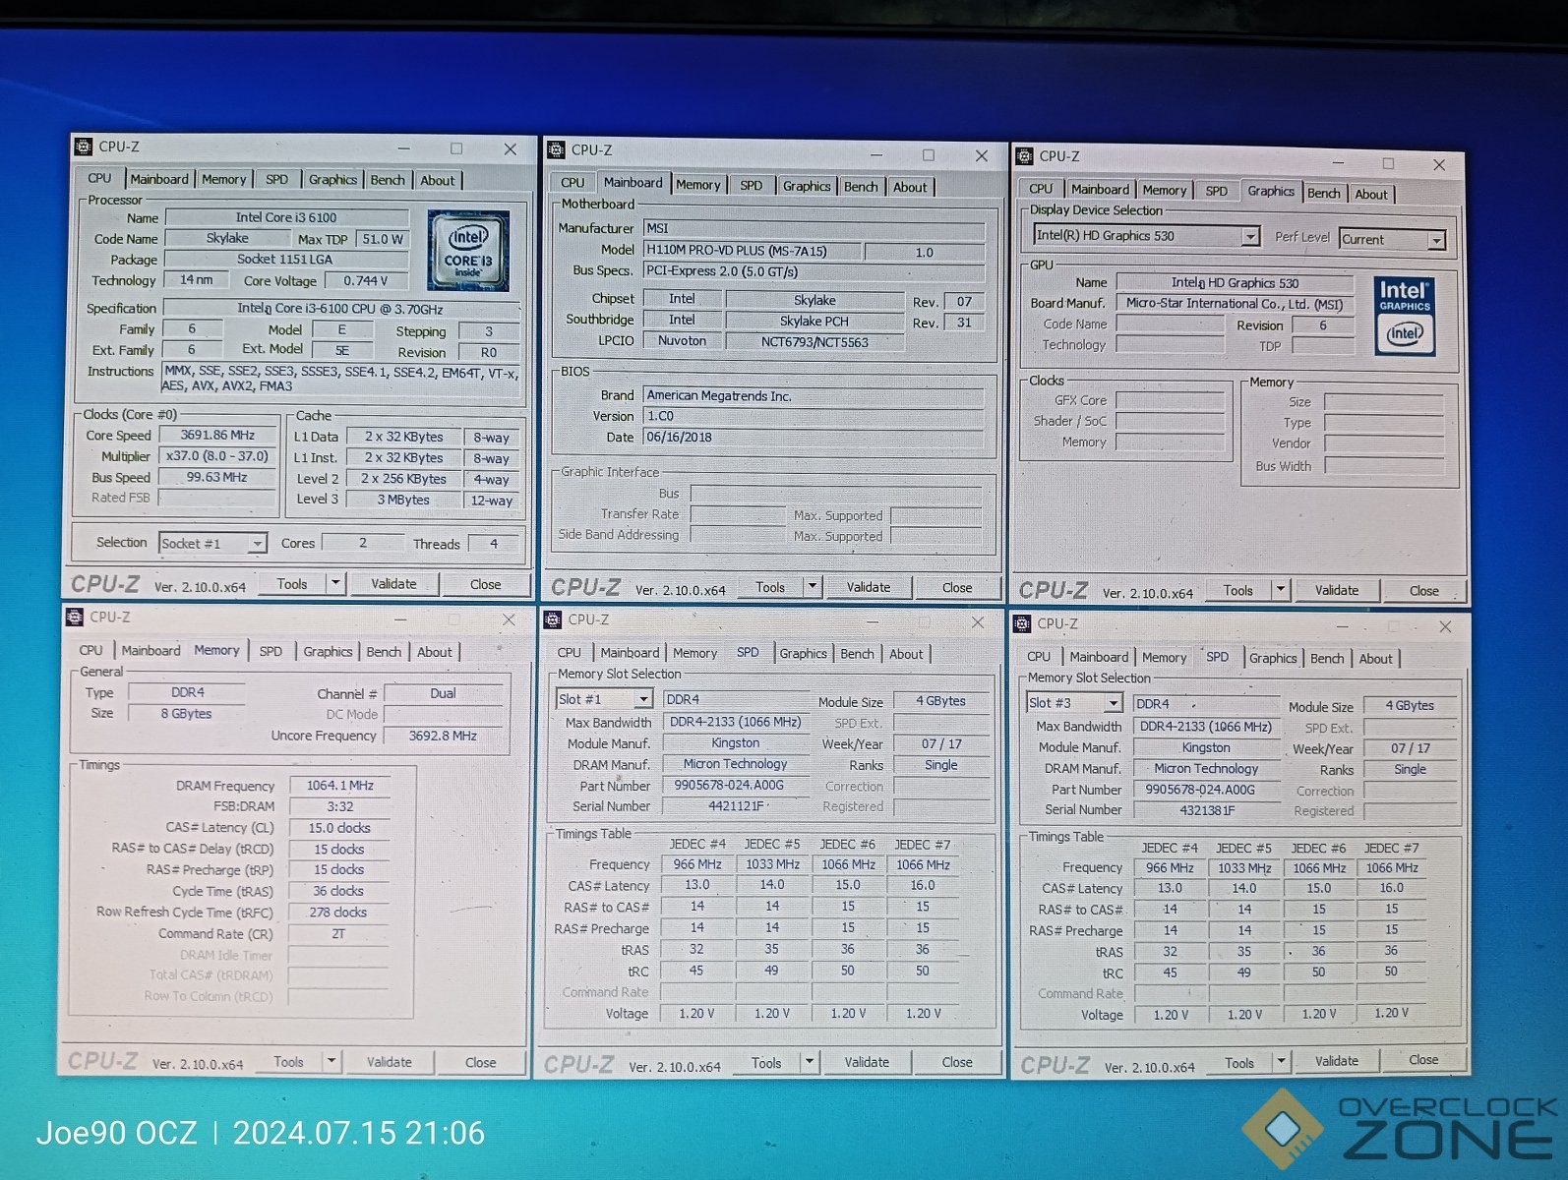
Task: Click the DRAM Frequency value 1064.1 MHz
Action: pyautogui.click(x=339, y=786)
